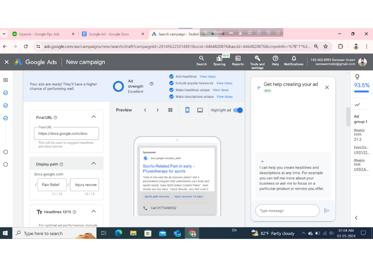This screenshot has width=373, height=280.
Task: Open account avatar in Google Ads header
Action: pos(362,62)
